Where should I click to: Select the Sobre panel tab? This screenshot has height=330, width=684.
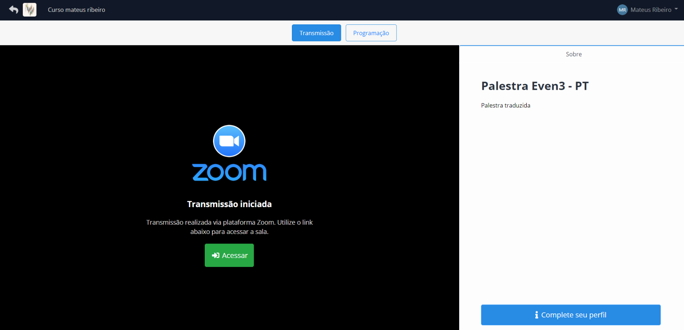point(574,54)
